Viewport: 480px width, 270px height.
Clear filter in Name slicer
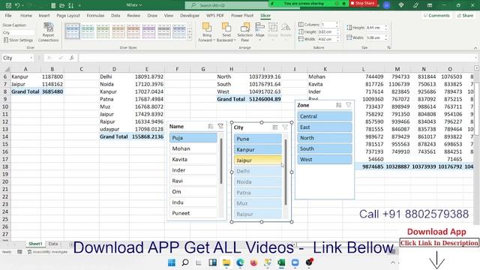click(220, 126)
